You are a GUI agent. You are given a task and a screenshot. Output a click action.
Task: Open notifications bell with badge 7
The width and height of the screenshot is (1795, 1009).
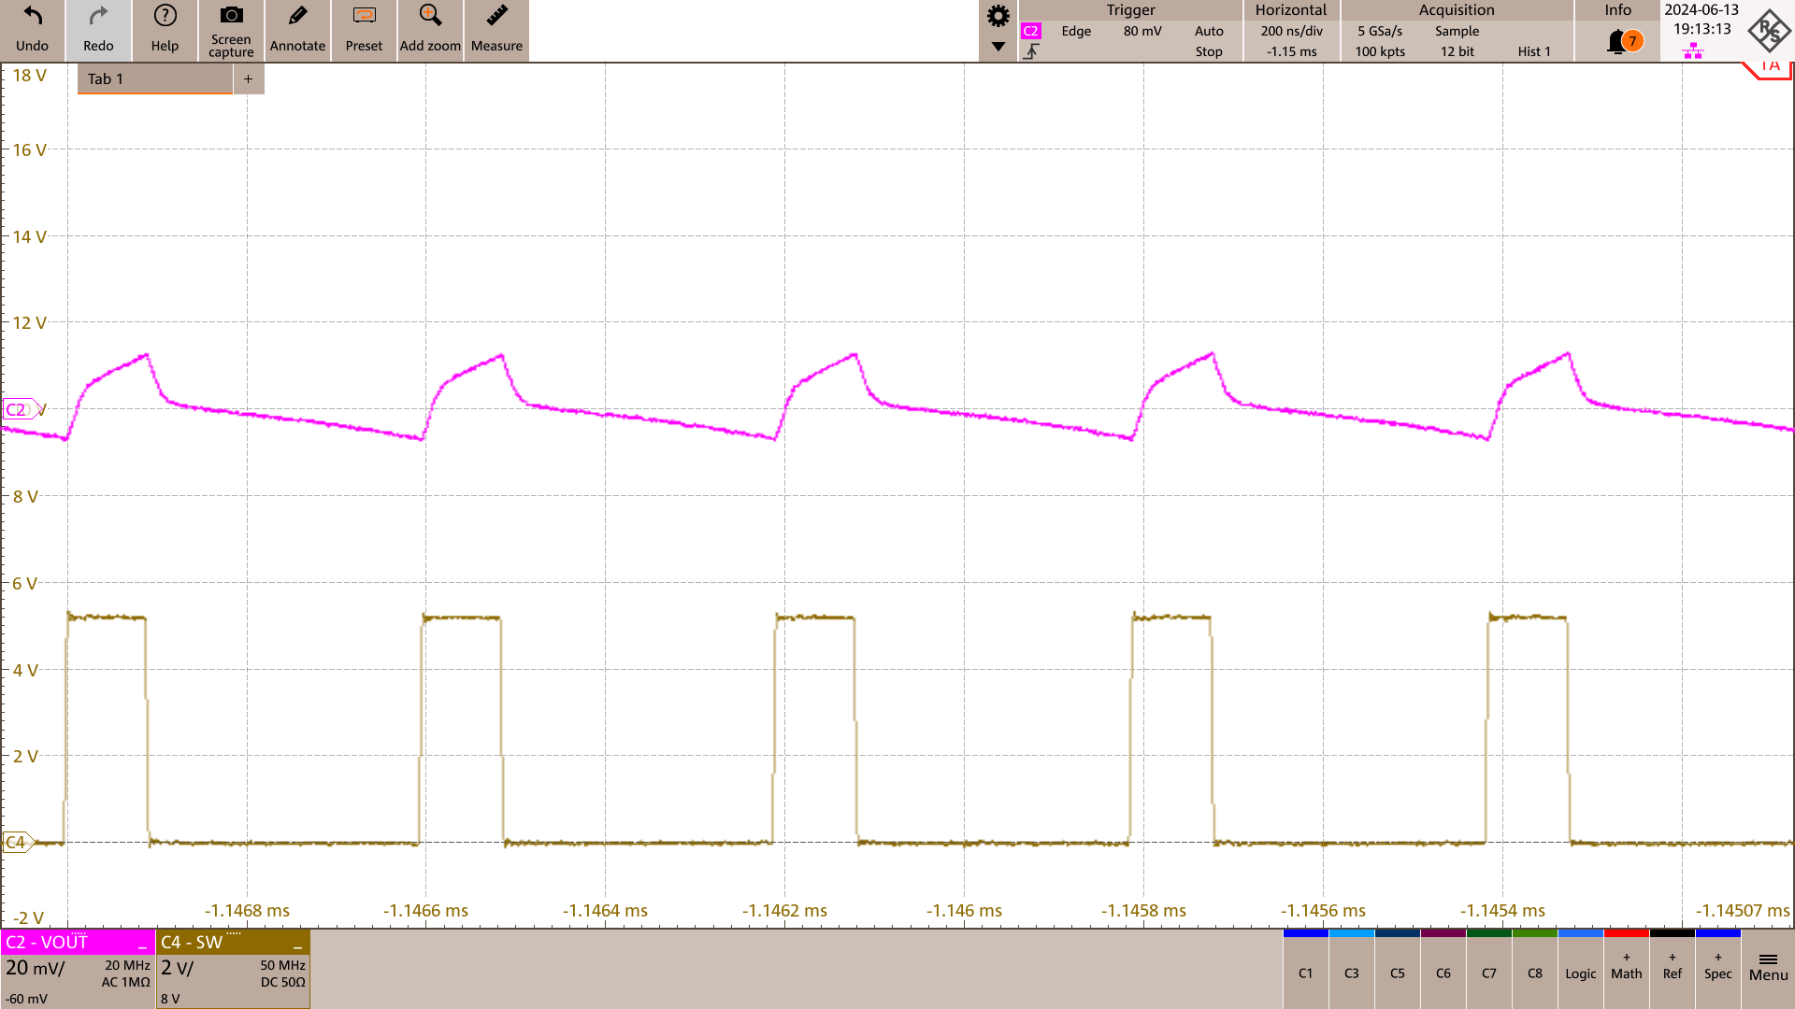1625,41
